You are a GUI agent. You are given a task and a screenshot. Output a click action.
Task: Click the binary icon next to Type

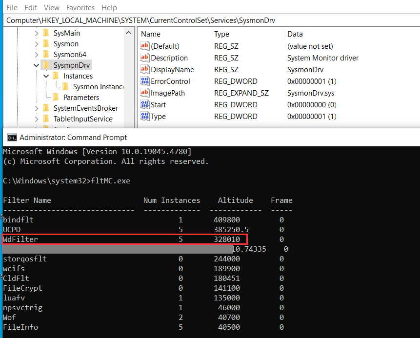145,117
